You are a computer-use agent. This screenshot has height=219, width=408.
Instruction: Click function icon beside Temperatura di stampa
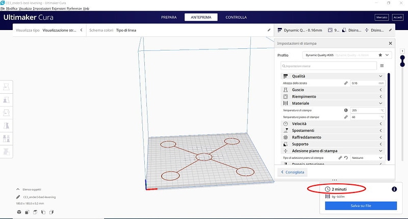pyautogui.click(x=346, y=110)
